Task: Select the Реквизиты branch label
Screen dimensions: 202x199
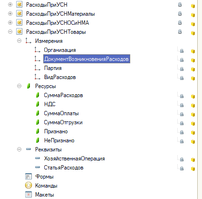Action: (48, 149)
